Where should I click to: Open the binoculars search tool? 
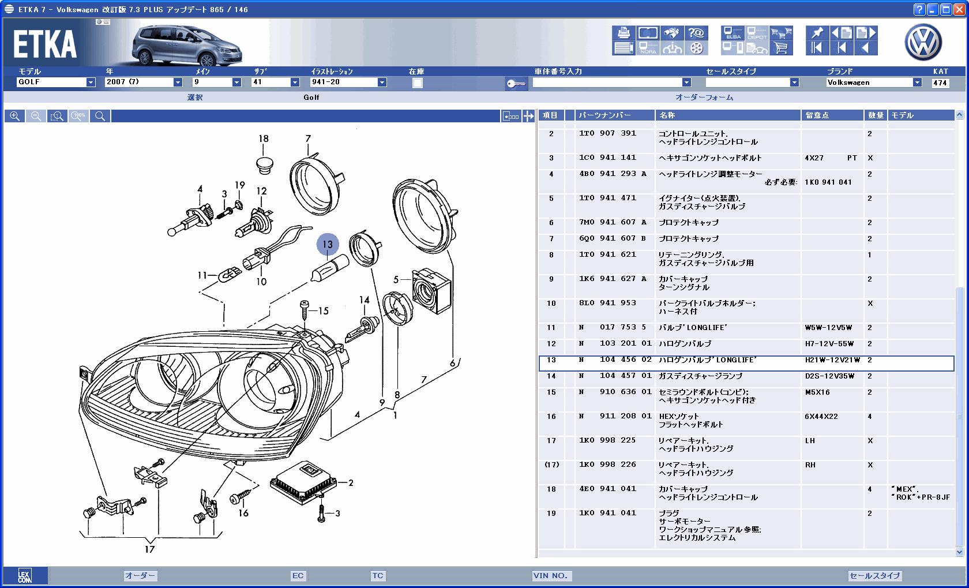[672, 33]
